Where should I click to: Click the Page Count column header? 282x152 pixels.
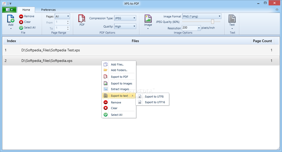click(262, 41)
